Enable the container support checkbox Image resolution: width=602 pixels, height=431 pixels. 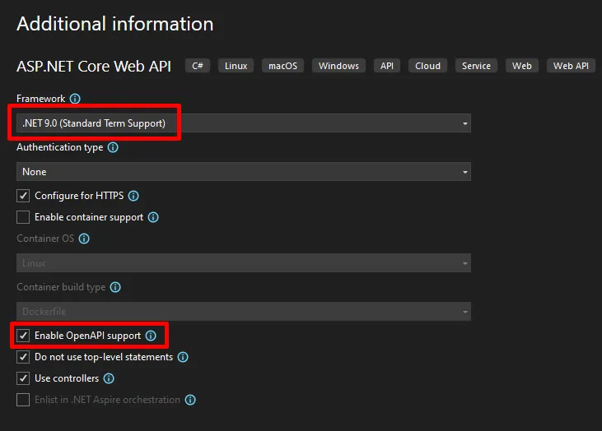tap(23, 217)
